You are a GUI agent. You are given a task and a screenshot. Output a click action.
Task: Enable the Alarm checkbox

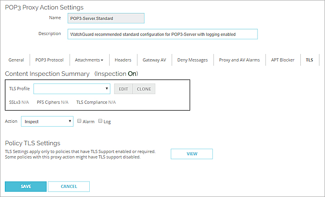pyautogui.click(x=79, y=121)
